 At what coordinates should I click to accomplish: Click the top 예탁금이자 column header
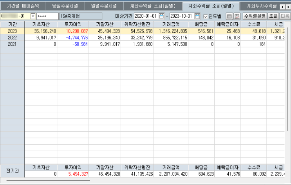pos(228,24)
